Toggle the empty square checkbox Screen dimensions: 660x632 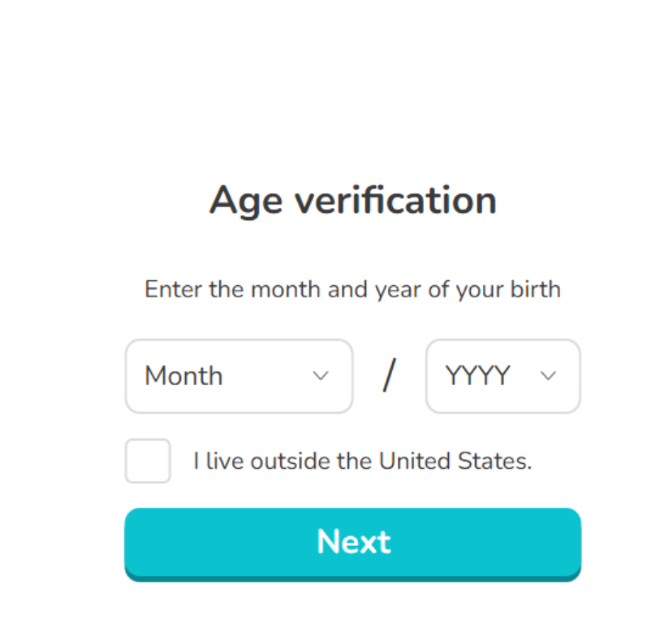pyautogui.click(x=148, y=461)
